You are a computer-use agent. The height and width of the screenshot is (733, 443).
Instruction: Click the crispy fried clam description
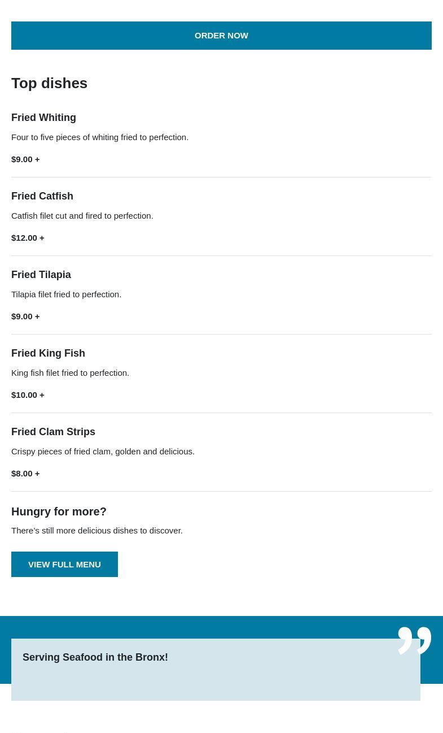tap(103, 452)
